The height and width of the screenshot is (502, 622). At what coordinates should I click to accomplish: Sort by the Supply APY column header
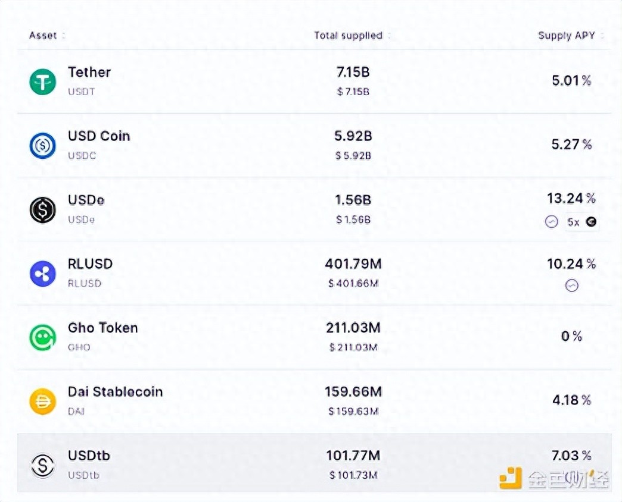567,36
